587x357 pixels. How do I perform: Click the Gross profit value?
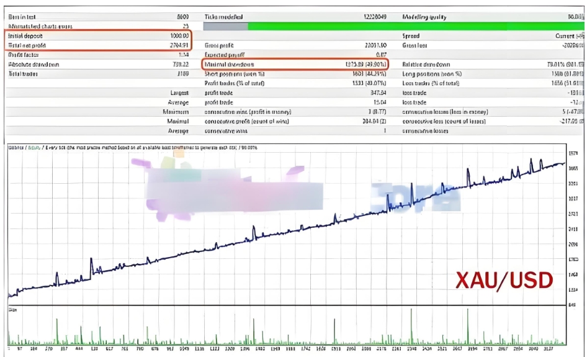click(x=375, y=45)
